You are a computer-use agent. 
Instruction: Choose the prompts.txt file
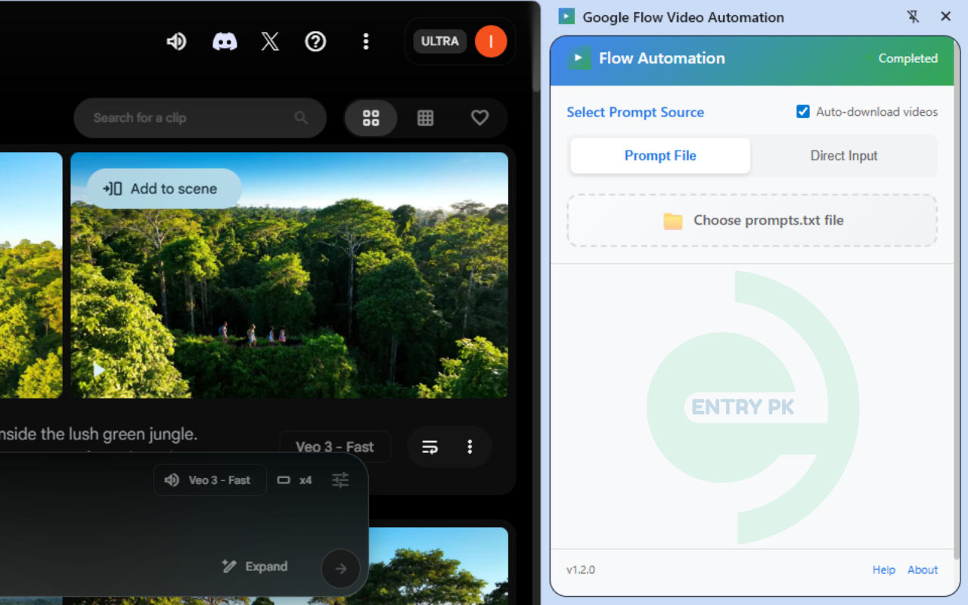(752, 220)
